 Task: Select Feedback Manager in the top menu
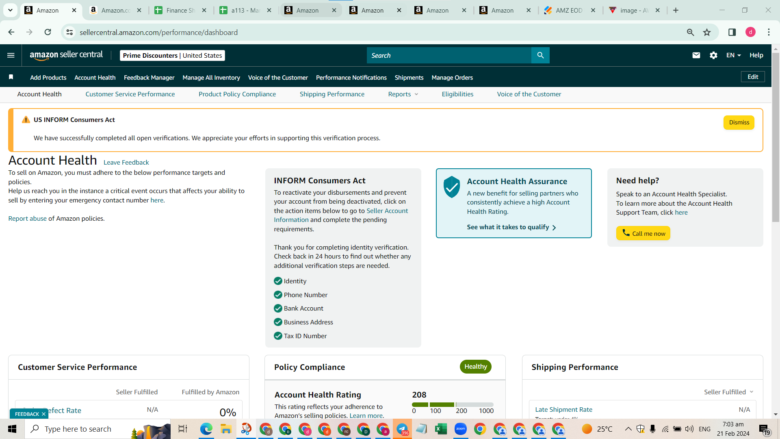click(x=149, y=77)
